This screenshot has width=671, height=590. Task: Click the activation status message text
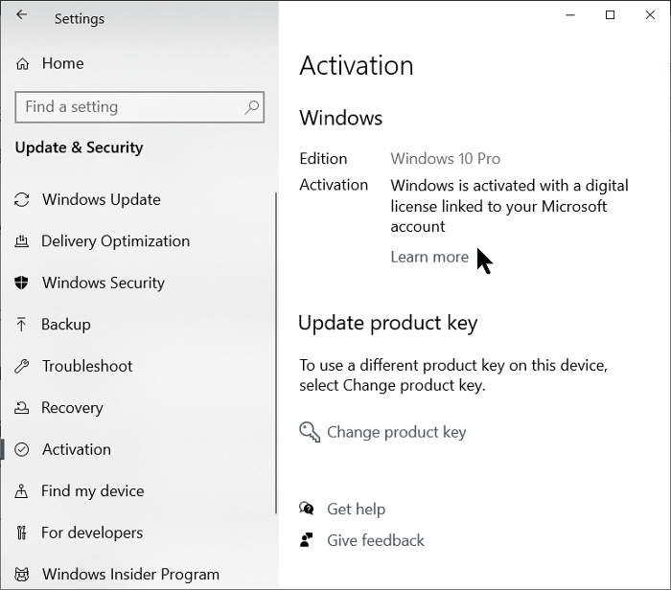(509, 206)
